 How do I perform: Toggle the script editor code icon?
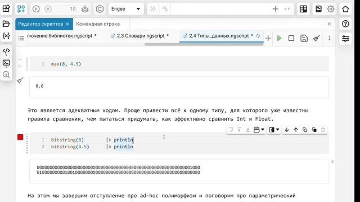click(x=6, y=50)
